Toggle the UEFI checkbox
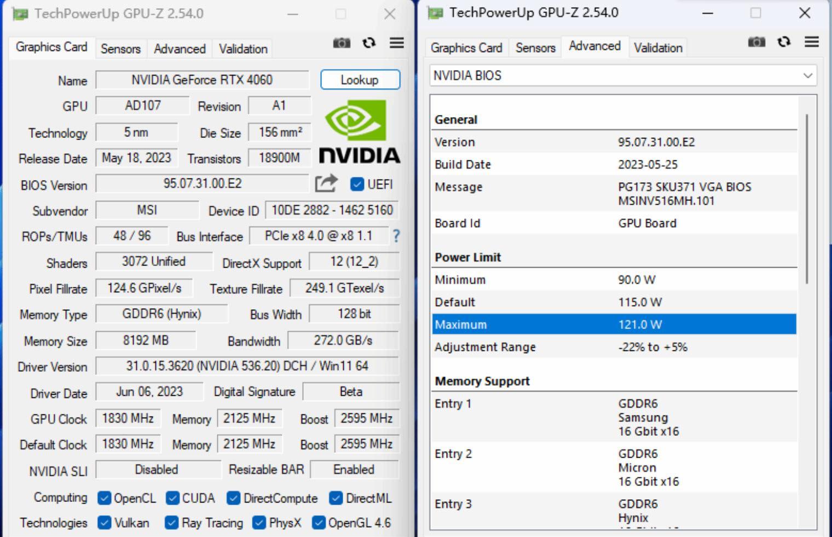The height and width of the screenshot is (537, 832). point(357,184)
